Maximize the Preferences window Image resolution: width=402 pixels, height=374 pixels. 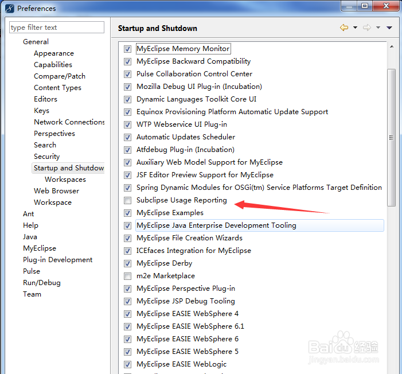tap(365, 6)
